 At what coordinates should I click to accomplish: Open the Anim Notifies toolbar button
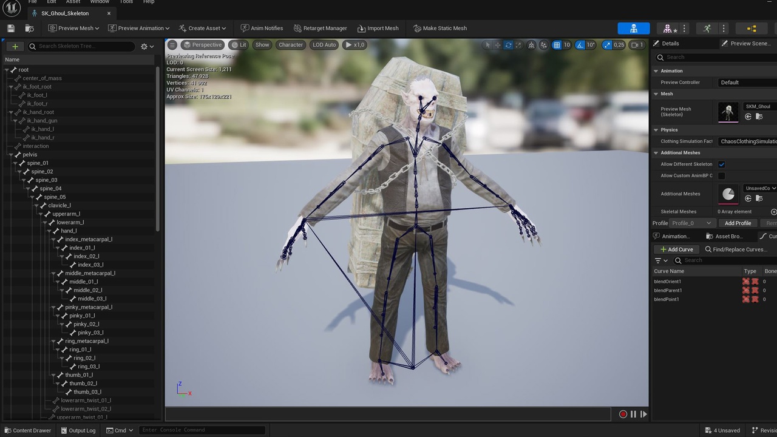click(x=262, y=28)
